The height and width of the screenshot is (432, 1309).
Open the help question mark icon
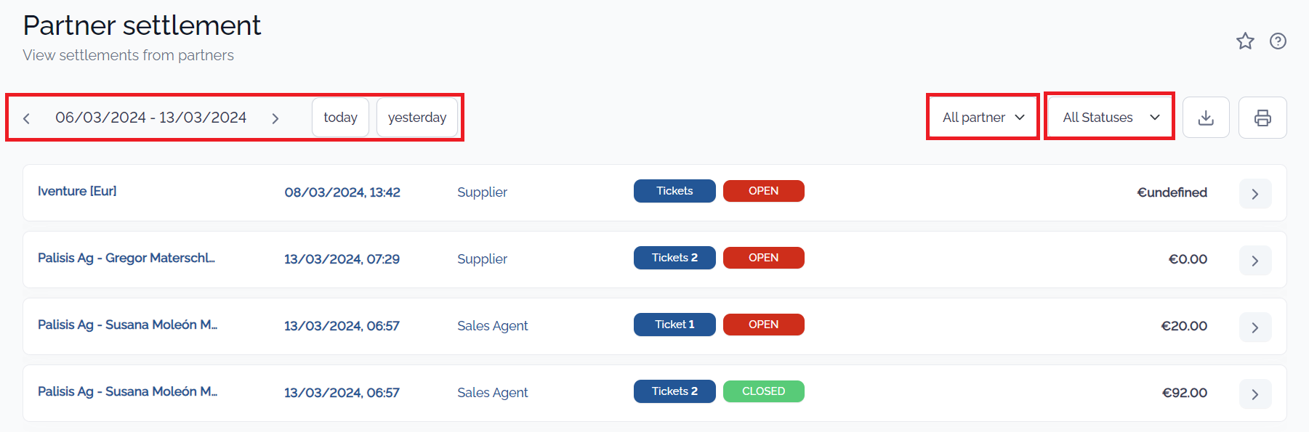(x=1278, y=41)
